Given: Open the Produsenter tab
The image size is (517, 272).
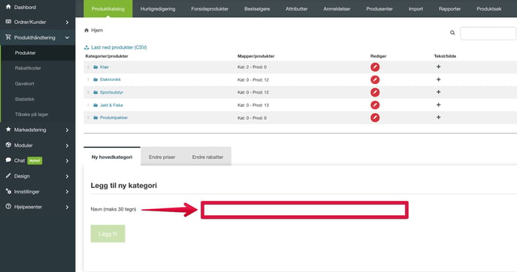Looking at the screenshot, I should point(379,9).
